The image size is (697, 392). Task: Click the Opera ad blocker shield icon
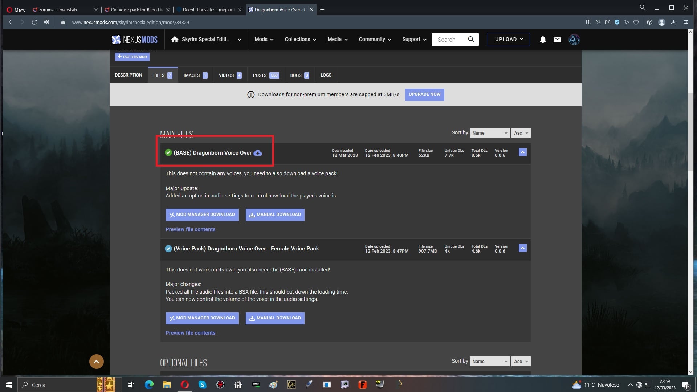[x=617, y=22]
